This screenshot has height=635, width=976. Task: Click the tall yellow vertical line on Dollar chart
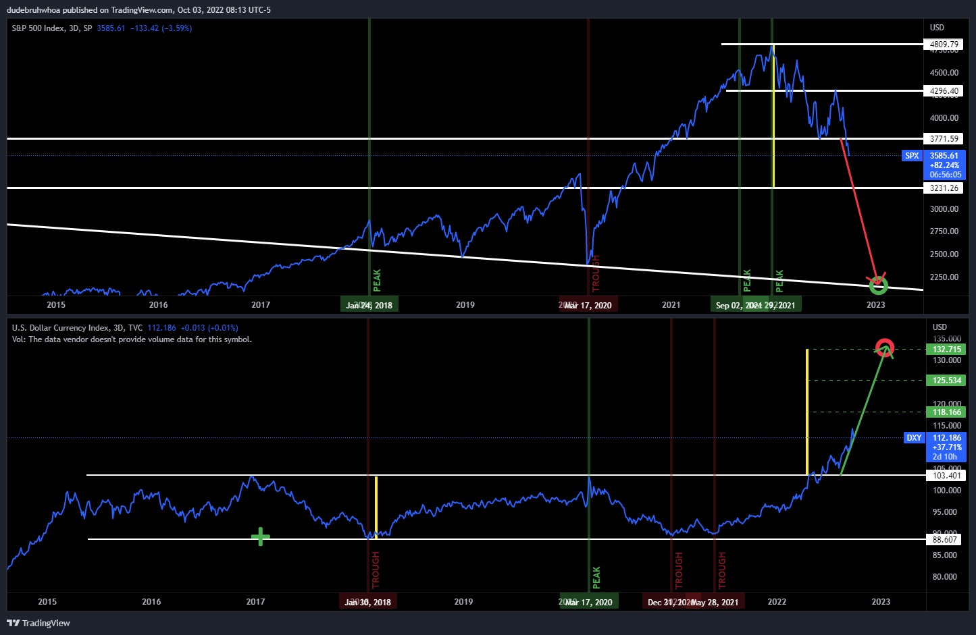(807, 412)
